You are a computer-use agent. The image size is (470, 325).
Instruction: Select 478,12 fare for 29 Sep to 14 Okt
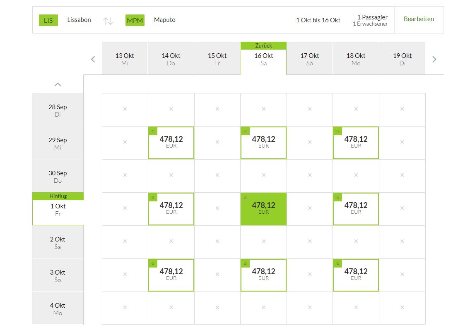pyautogui.click(x=171, y=143)
